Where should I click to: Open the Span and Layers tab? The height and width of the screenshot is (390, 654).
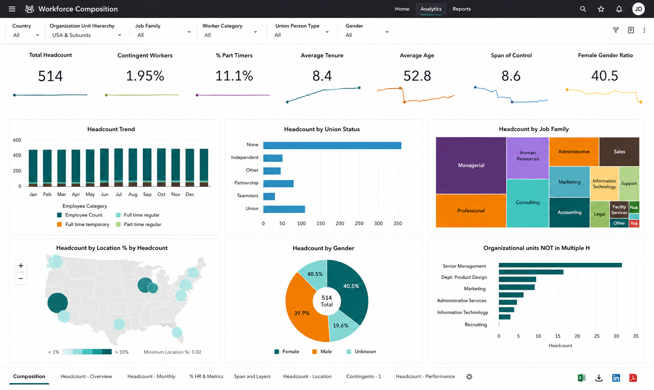click(x=252, y=377)
